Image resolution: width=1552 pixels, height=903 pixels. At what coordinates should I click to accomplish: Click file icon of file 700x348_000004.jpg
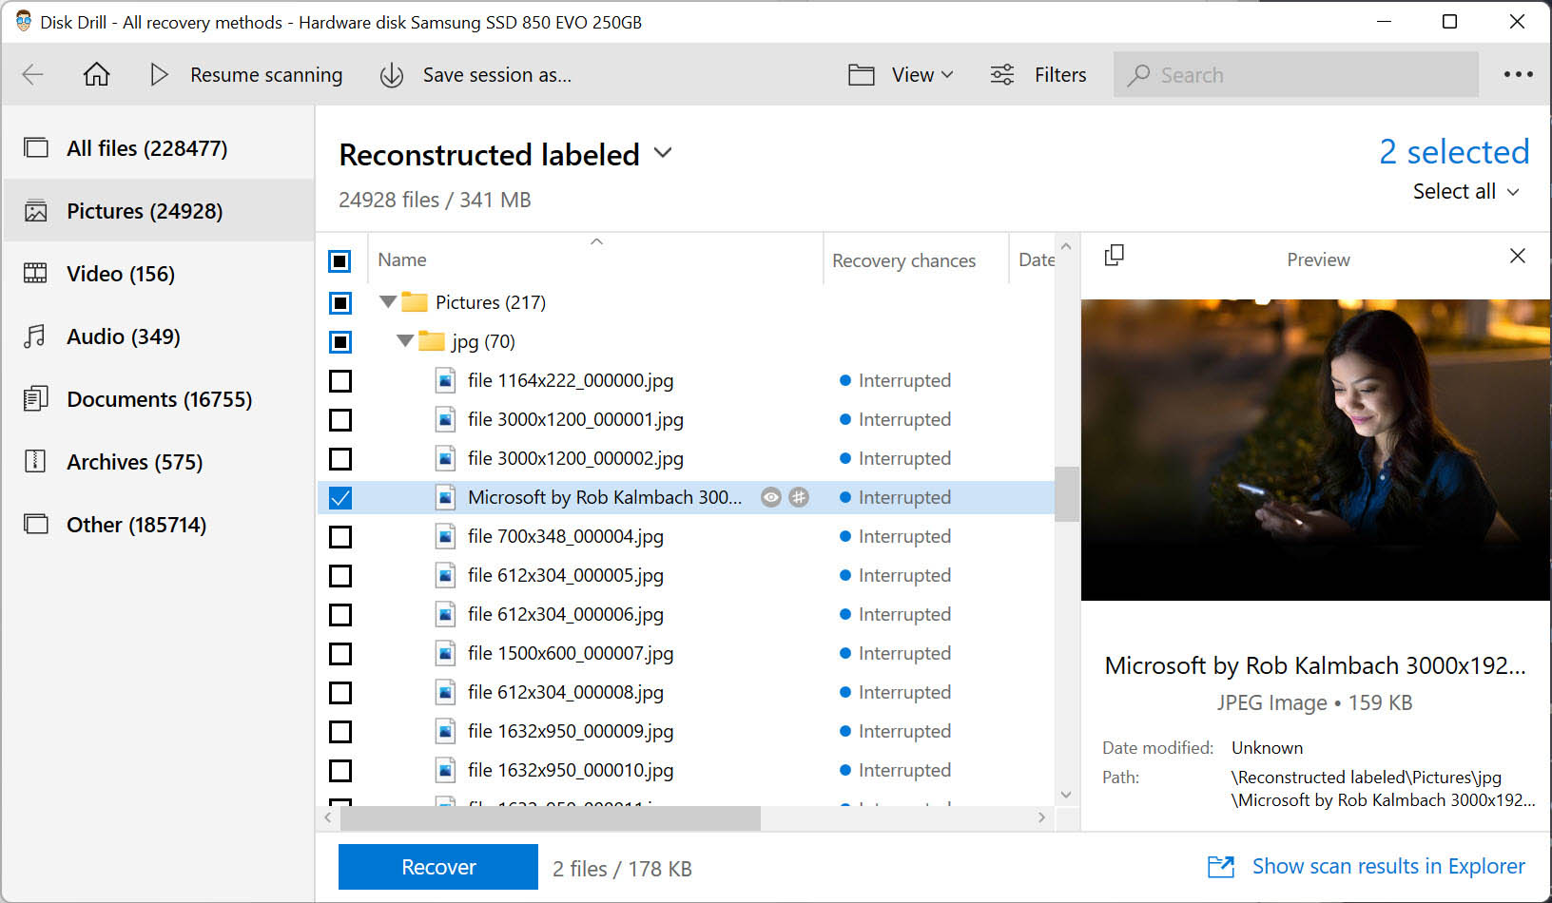click(x=445, y=536)
